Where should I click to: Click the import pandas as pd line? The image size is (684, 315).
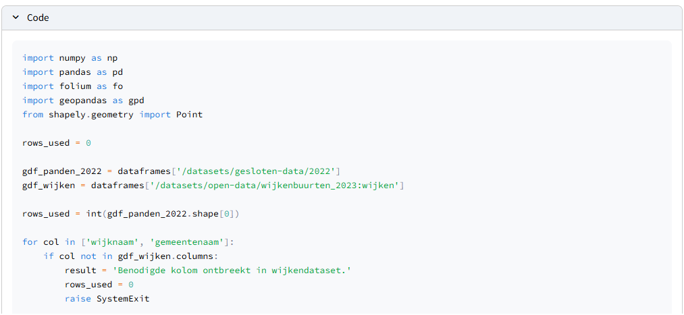[x=72, y=72]
